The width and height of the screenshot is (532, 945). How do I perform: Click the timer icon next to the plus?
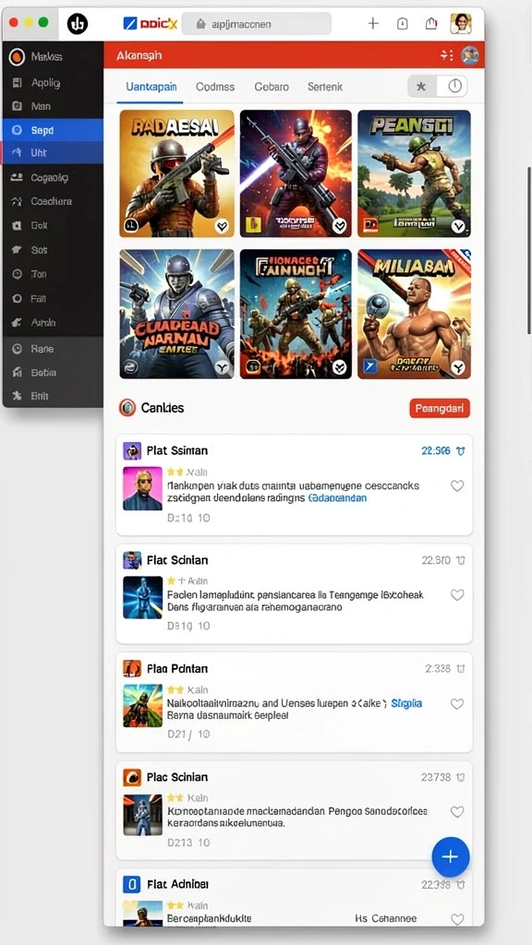(403, 23)
